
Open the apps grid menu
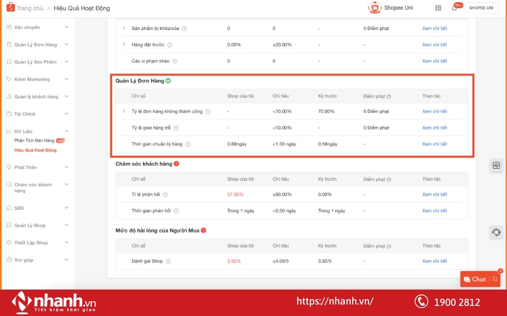tap(438, 8)
